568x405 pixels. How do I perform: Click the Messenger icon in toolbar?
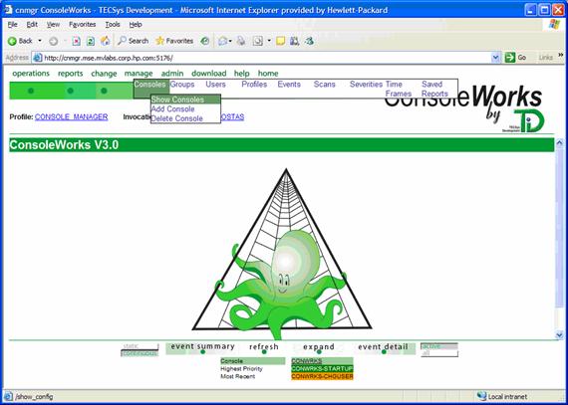click(x=309, y=41)
